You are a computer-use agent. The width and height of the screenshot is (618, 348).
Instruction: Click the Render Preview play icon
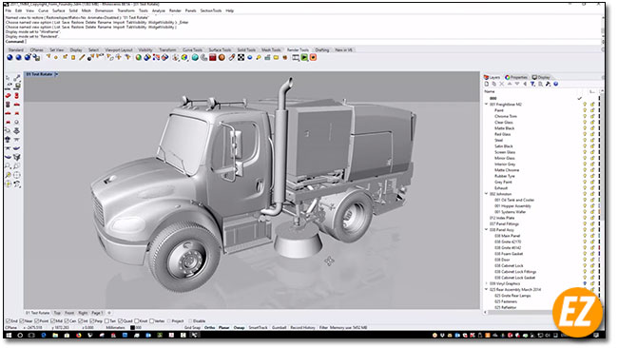(x=304, y=58)
